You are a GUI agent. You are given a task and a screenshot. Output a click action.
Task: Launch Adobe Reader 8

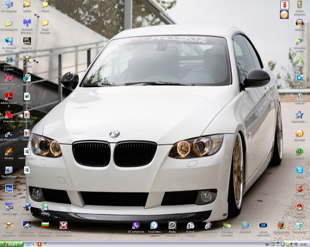pyautogui.click(x=9, y=100)
